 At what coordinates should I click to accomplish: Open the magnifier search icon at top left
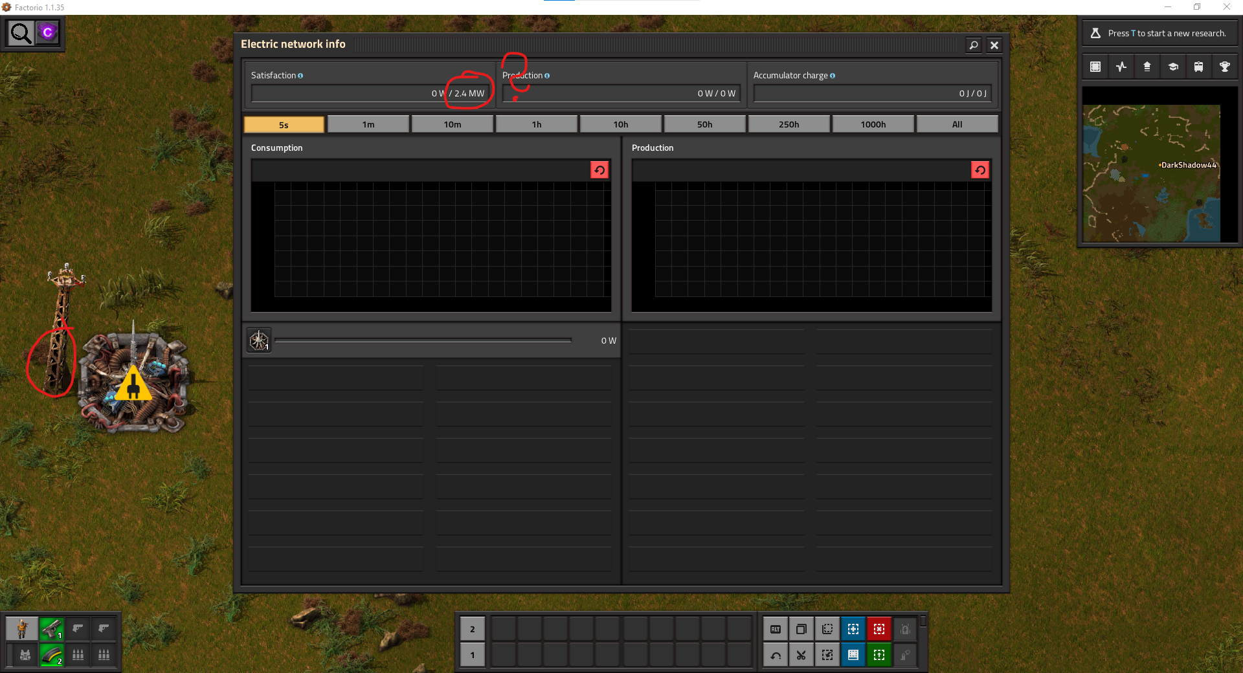pos(21,32)
